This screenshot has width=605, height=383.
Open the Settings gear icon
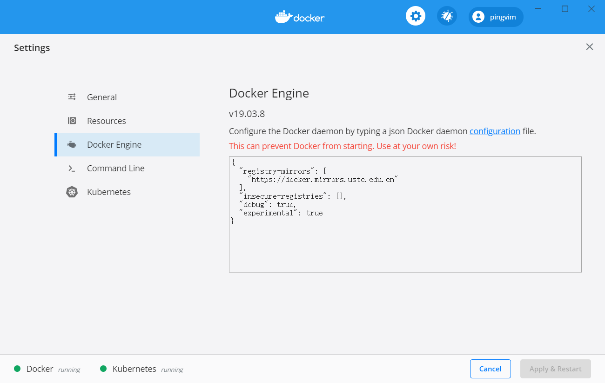coord(415,15)
